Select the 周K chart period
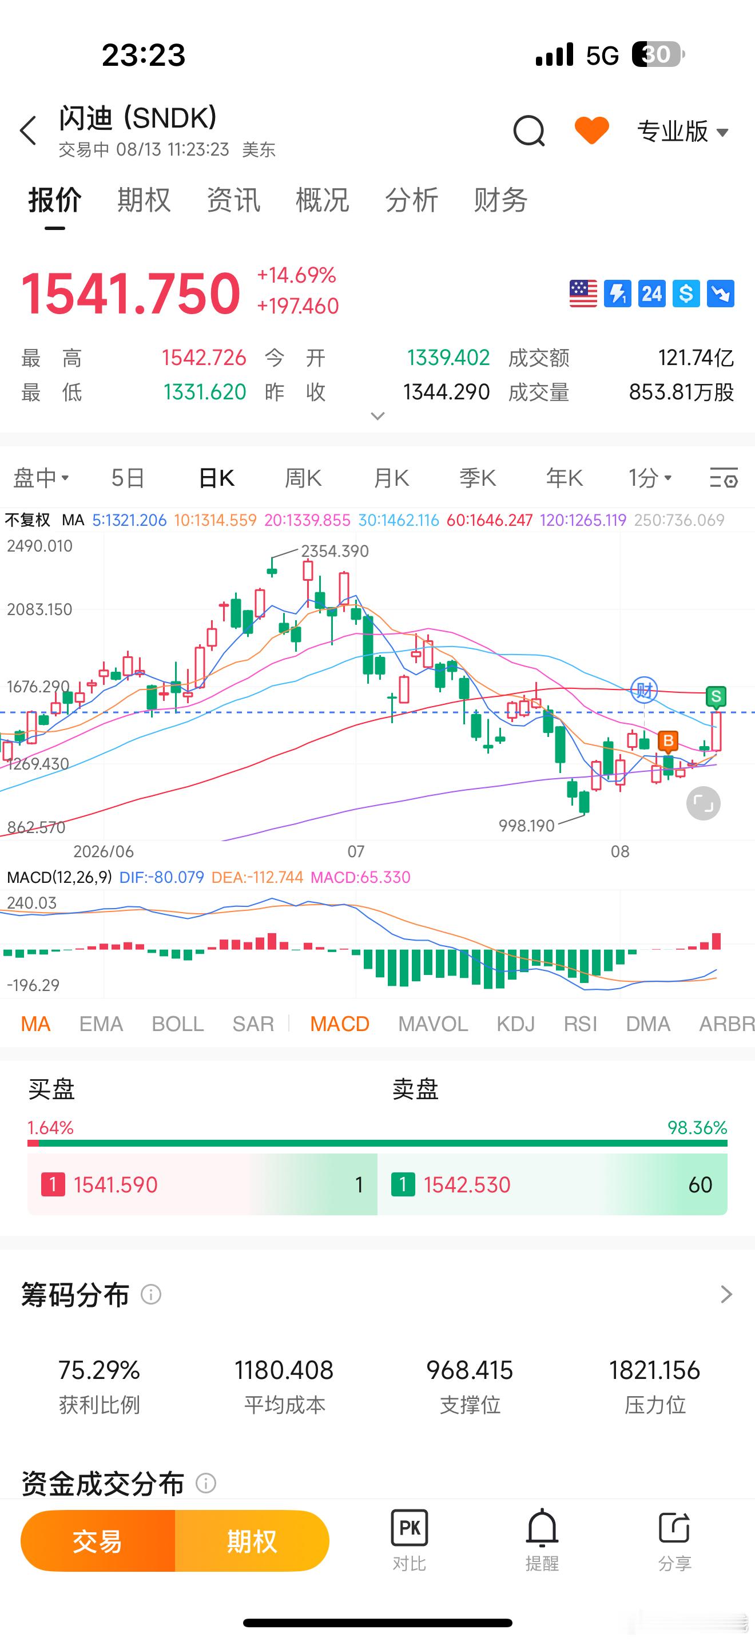 click(303, 478)
